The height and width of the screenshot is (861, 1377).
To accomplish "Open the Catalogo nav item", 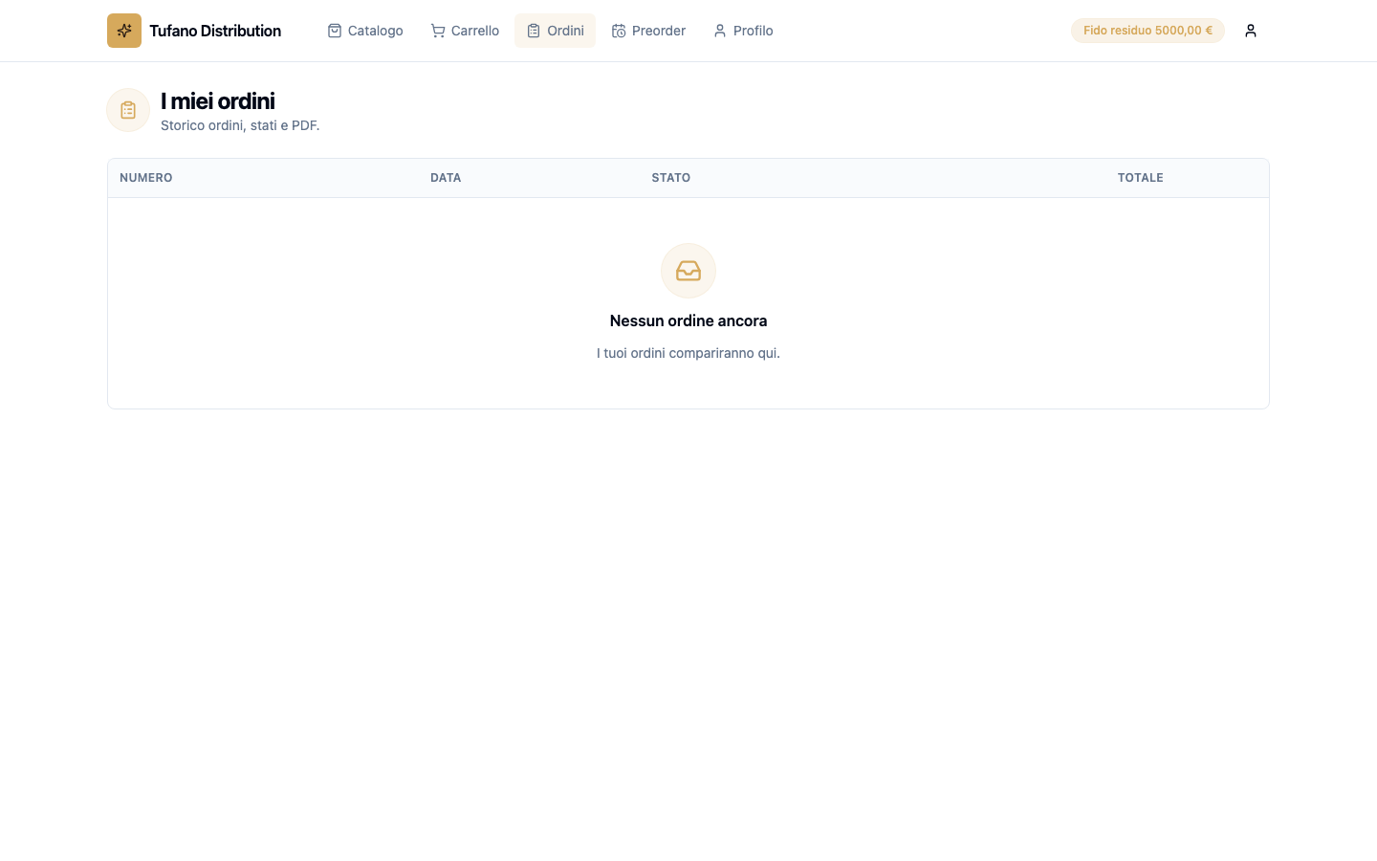I will point(365,31).
